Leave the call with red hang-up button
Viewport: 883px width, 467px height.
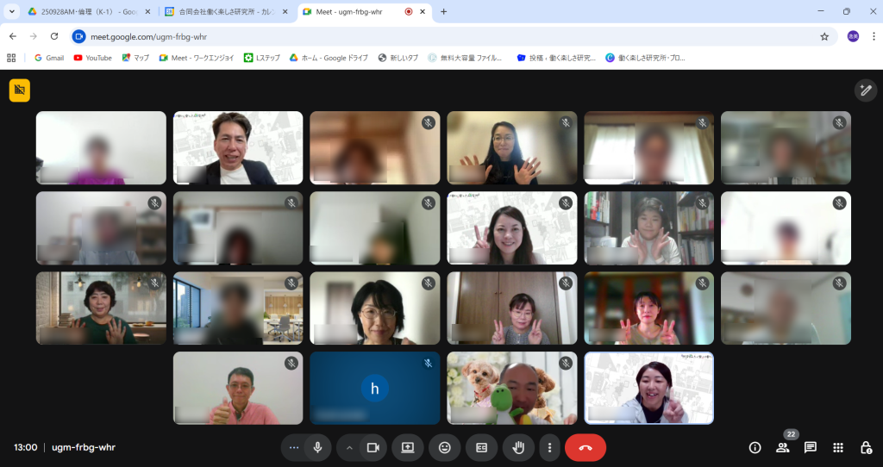click(x=586, y=447)
